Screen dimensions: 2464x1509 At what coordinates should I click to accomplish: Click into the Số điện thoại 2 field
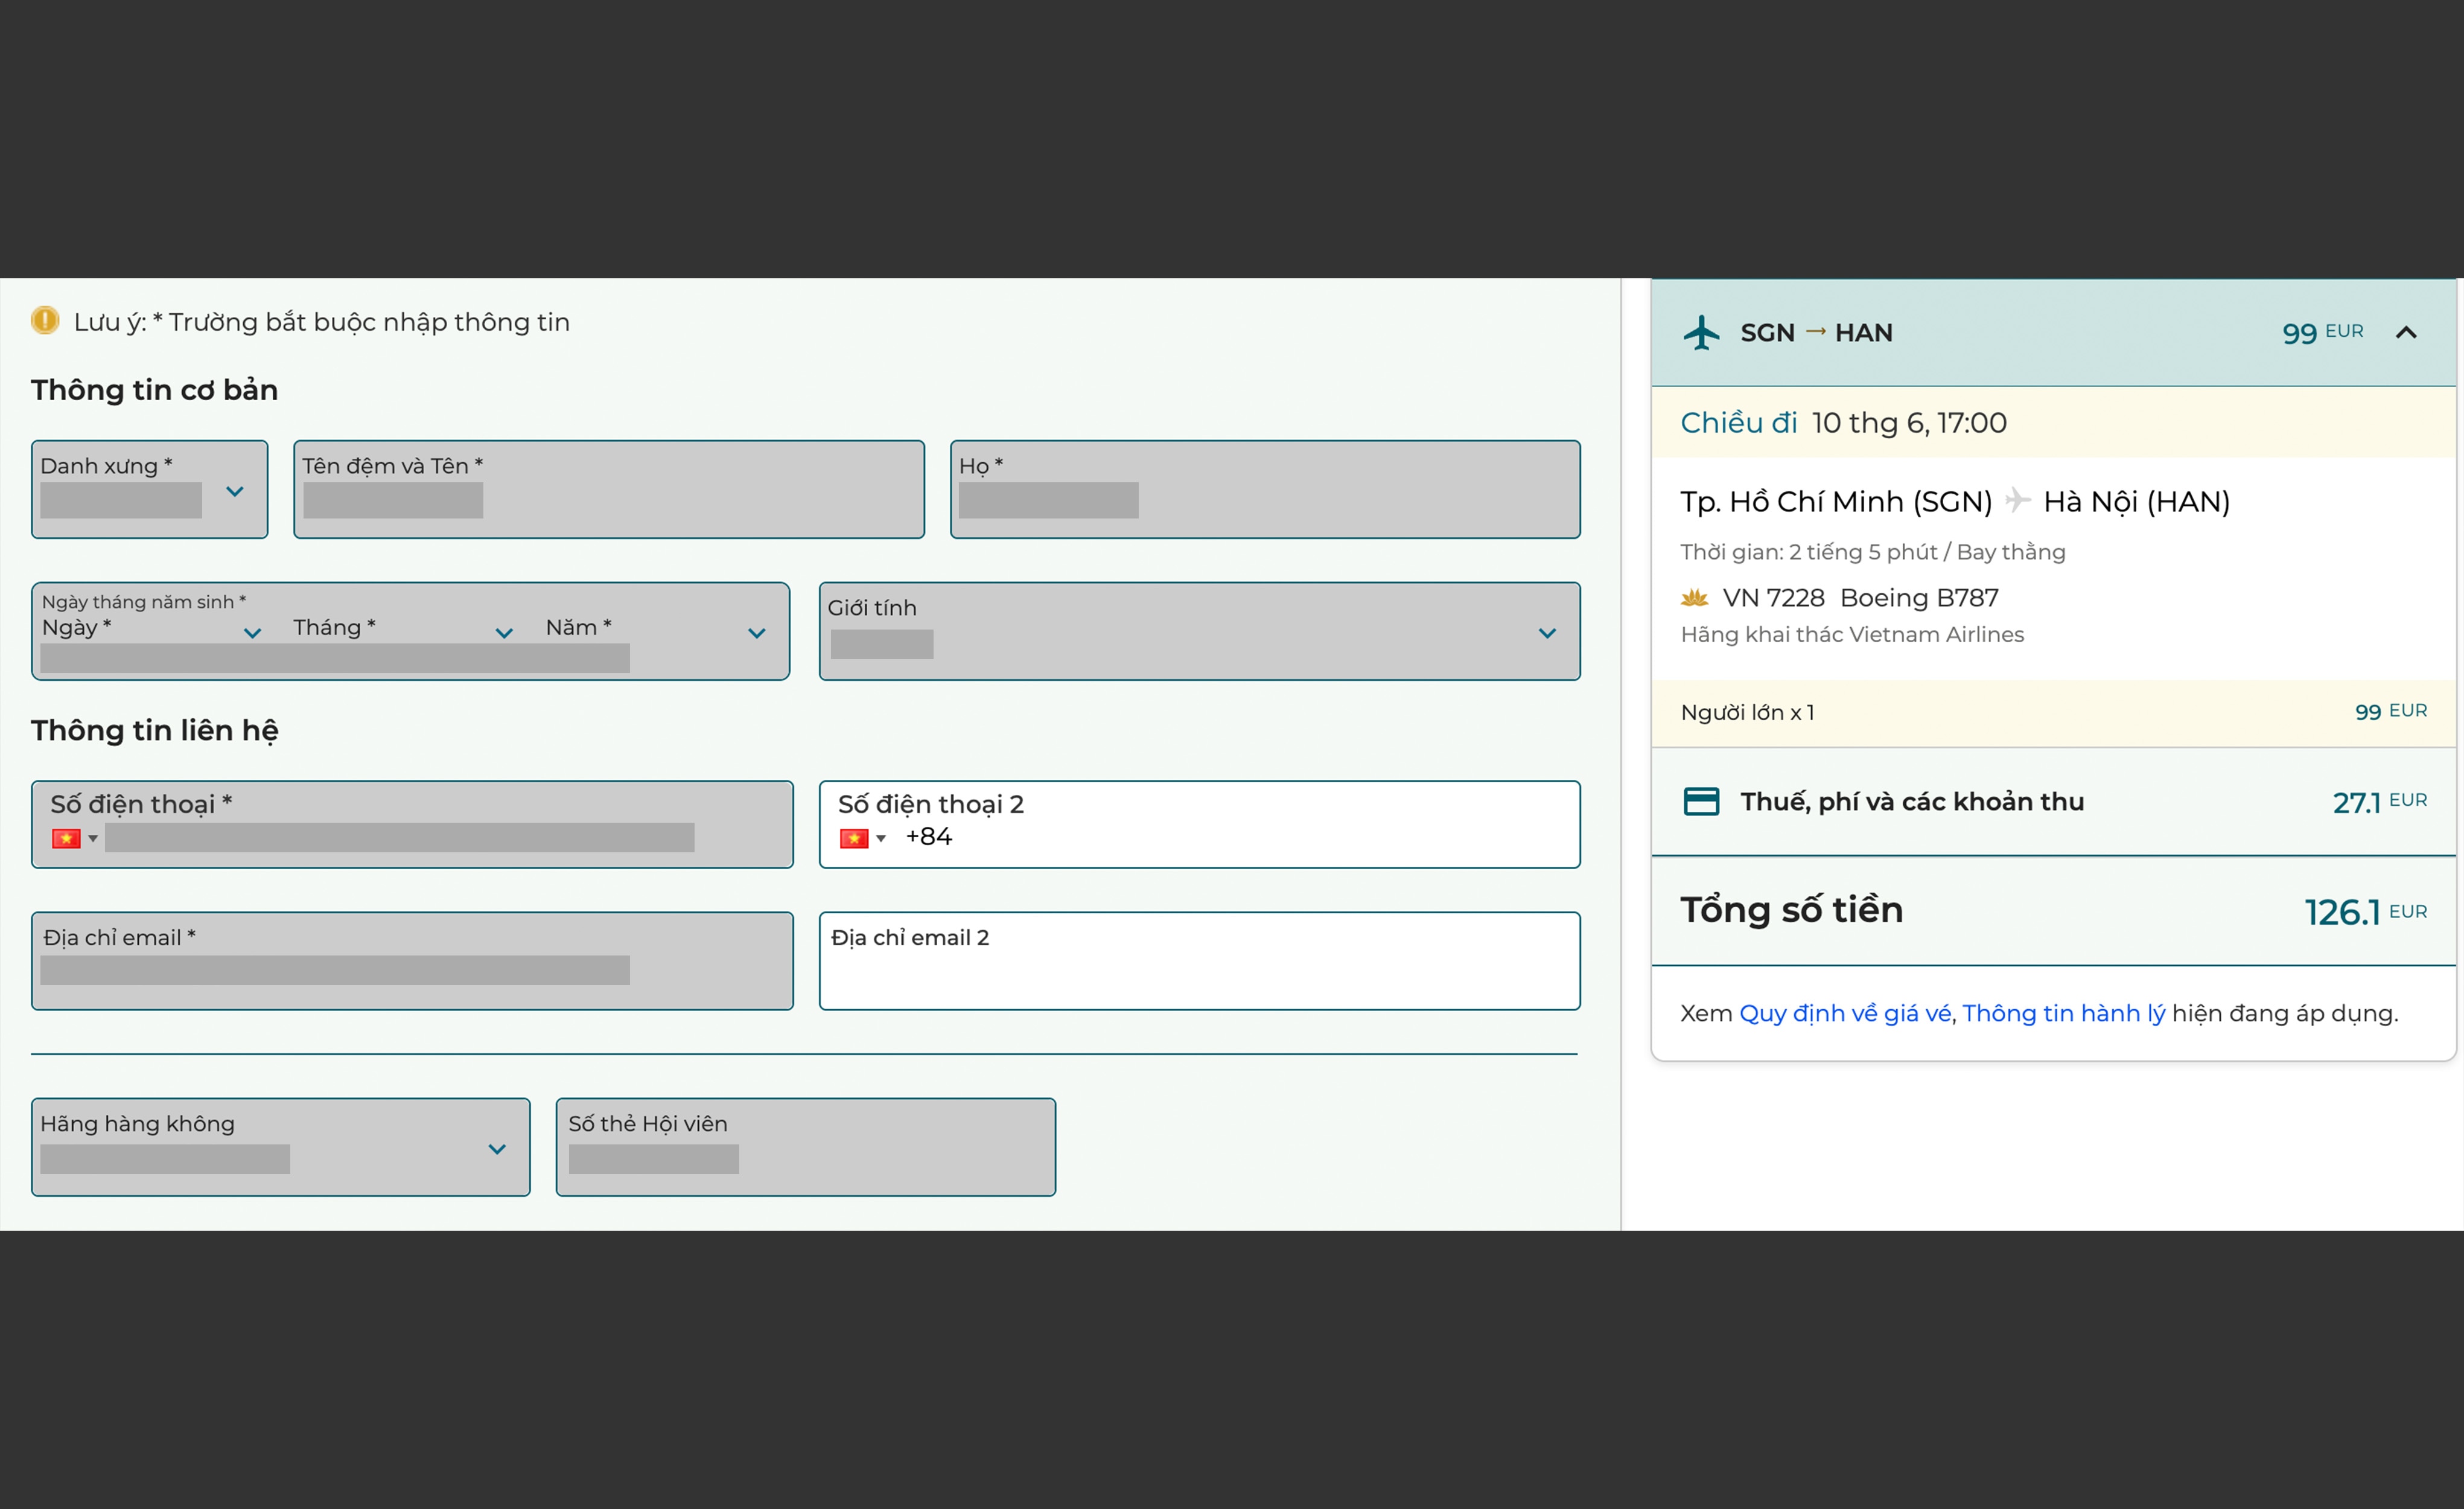pos(1199,824)
